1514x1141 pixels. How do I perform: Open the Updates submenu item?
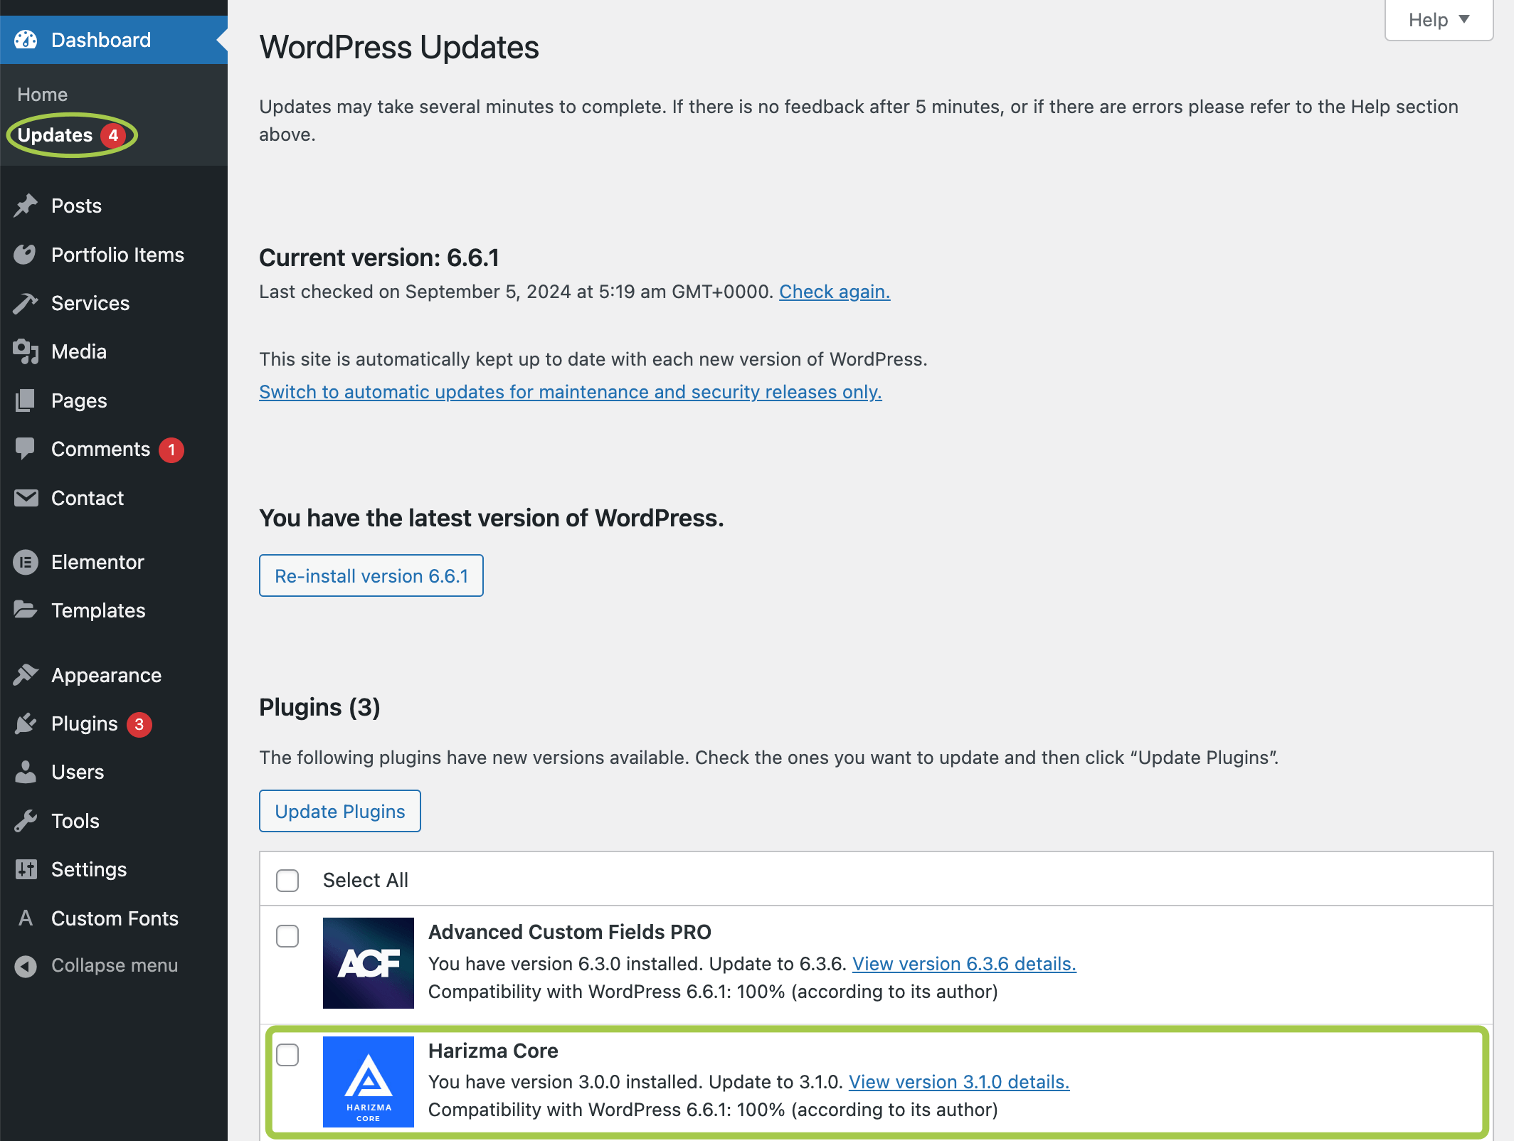(x=55, y=135)
